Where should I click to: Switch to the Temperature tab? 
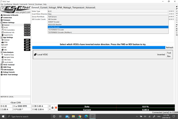78,8
